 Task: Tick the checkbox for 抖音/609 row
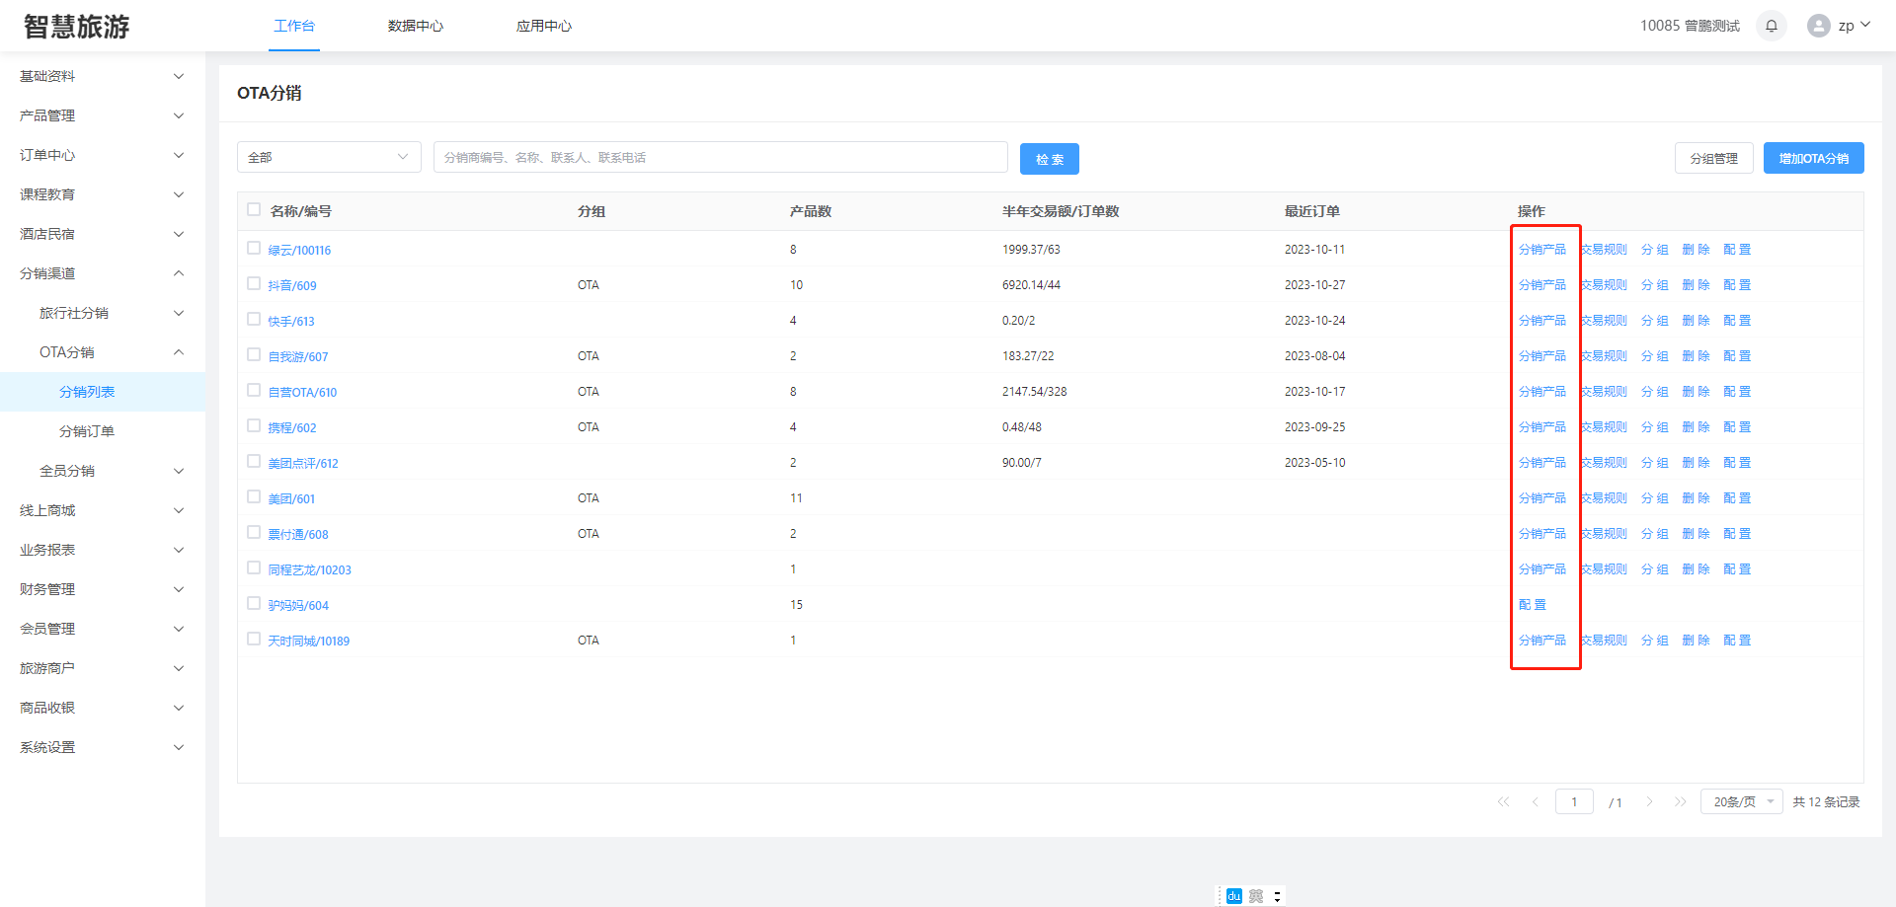(x=254, y=284)
